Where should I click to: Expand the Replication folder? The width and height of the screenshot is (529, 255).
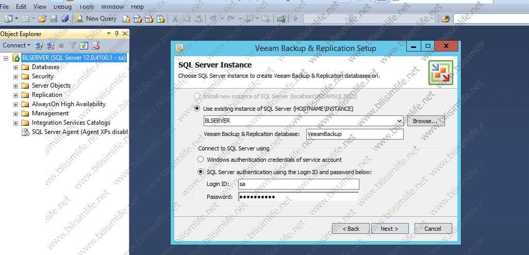click(x=15, y=95)
